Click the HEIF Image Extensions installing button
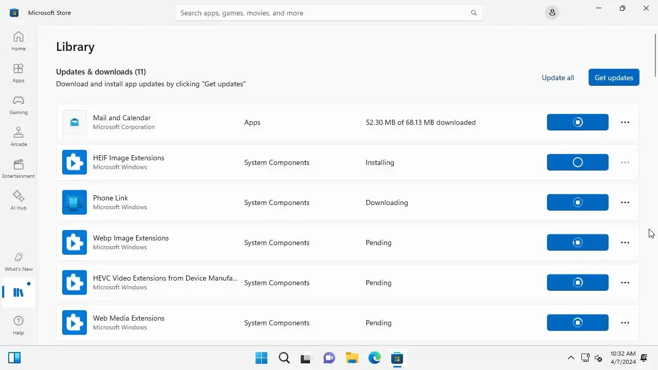This screenshot has height=370, width=658. (x=578, y=162)
